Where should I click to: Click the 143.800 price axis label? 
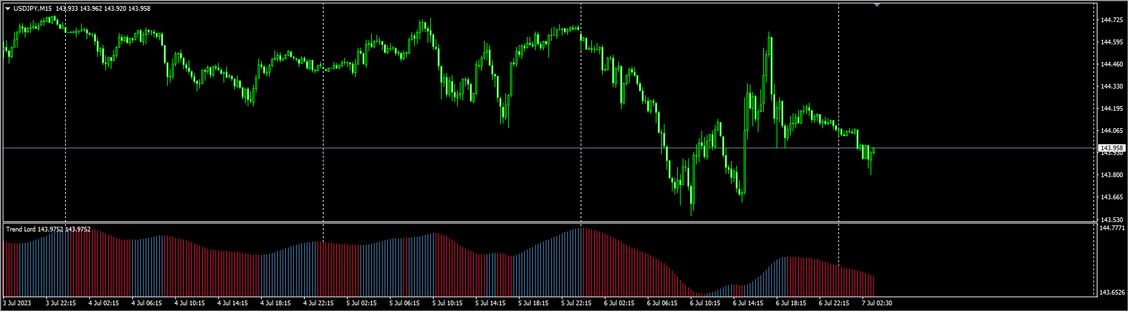(1112, 175)
